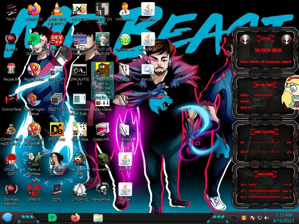Open the Peggle World of Warcraft shortcut
The image size is (299, 224).
click(34, 129)
